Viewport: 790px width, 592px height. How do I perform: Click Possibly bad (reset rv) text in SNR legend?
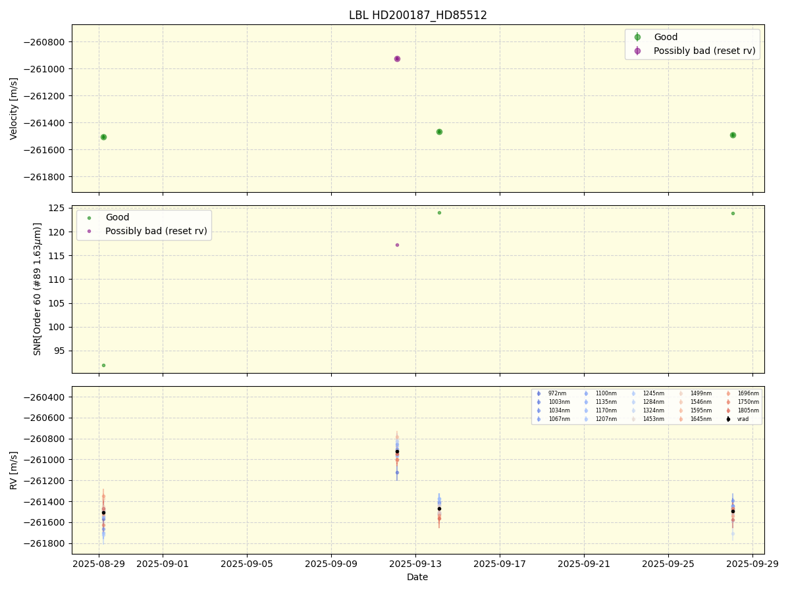156,231
